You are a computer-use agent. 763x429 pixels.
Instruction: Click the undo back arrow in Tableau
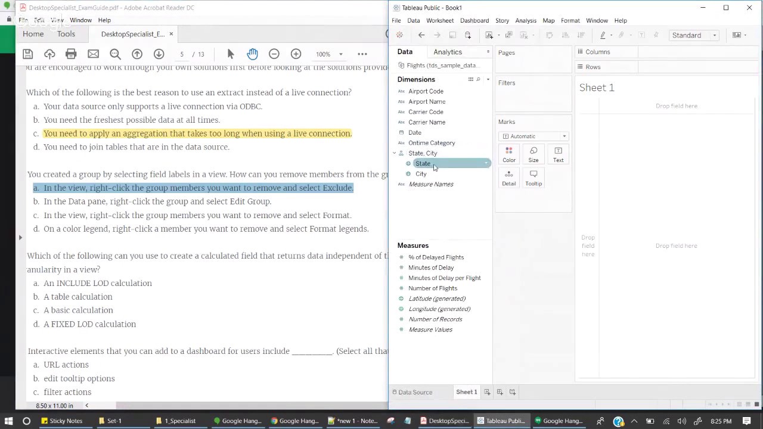pos(421,35)
